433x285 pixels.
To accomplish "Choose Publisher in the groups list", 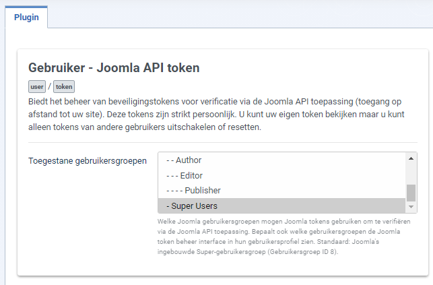I will point(281,191).
